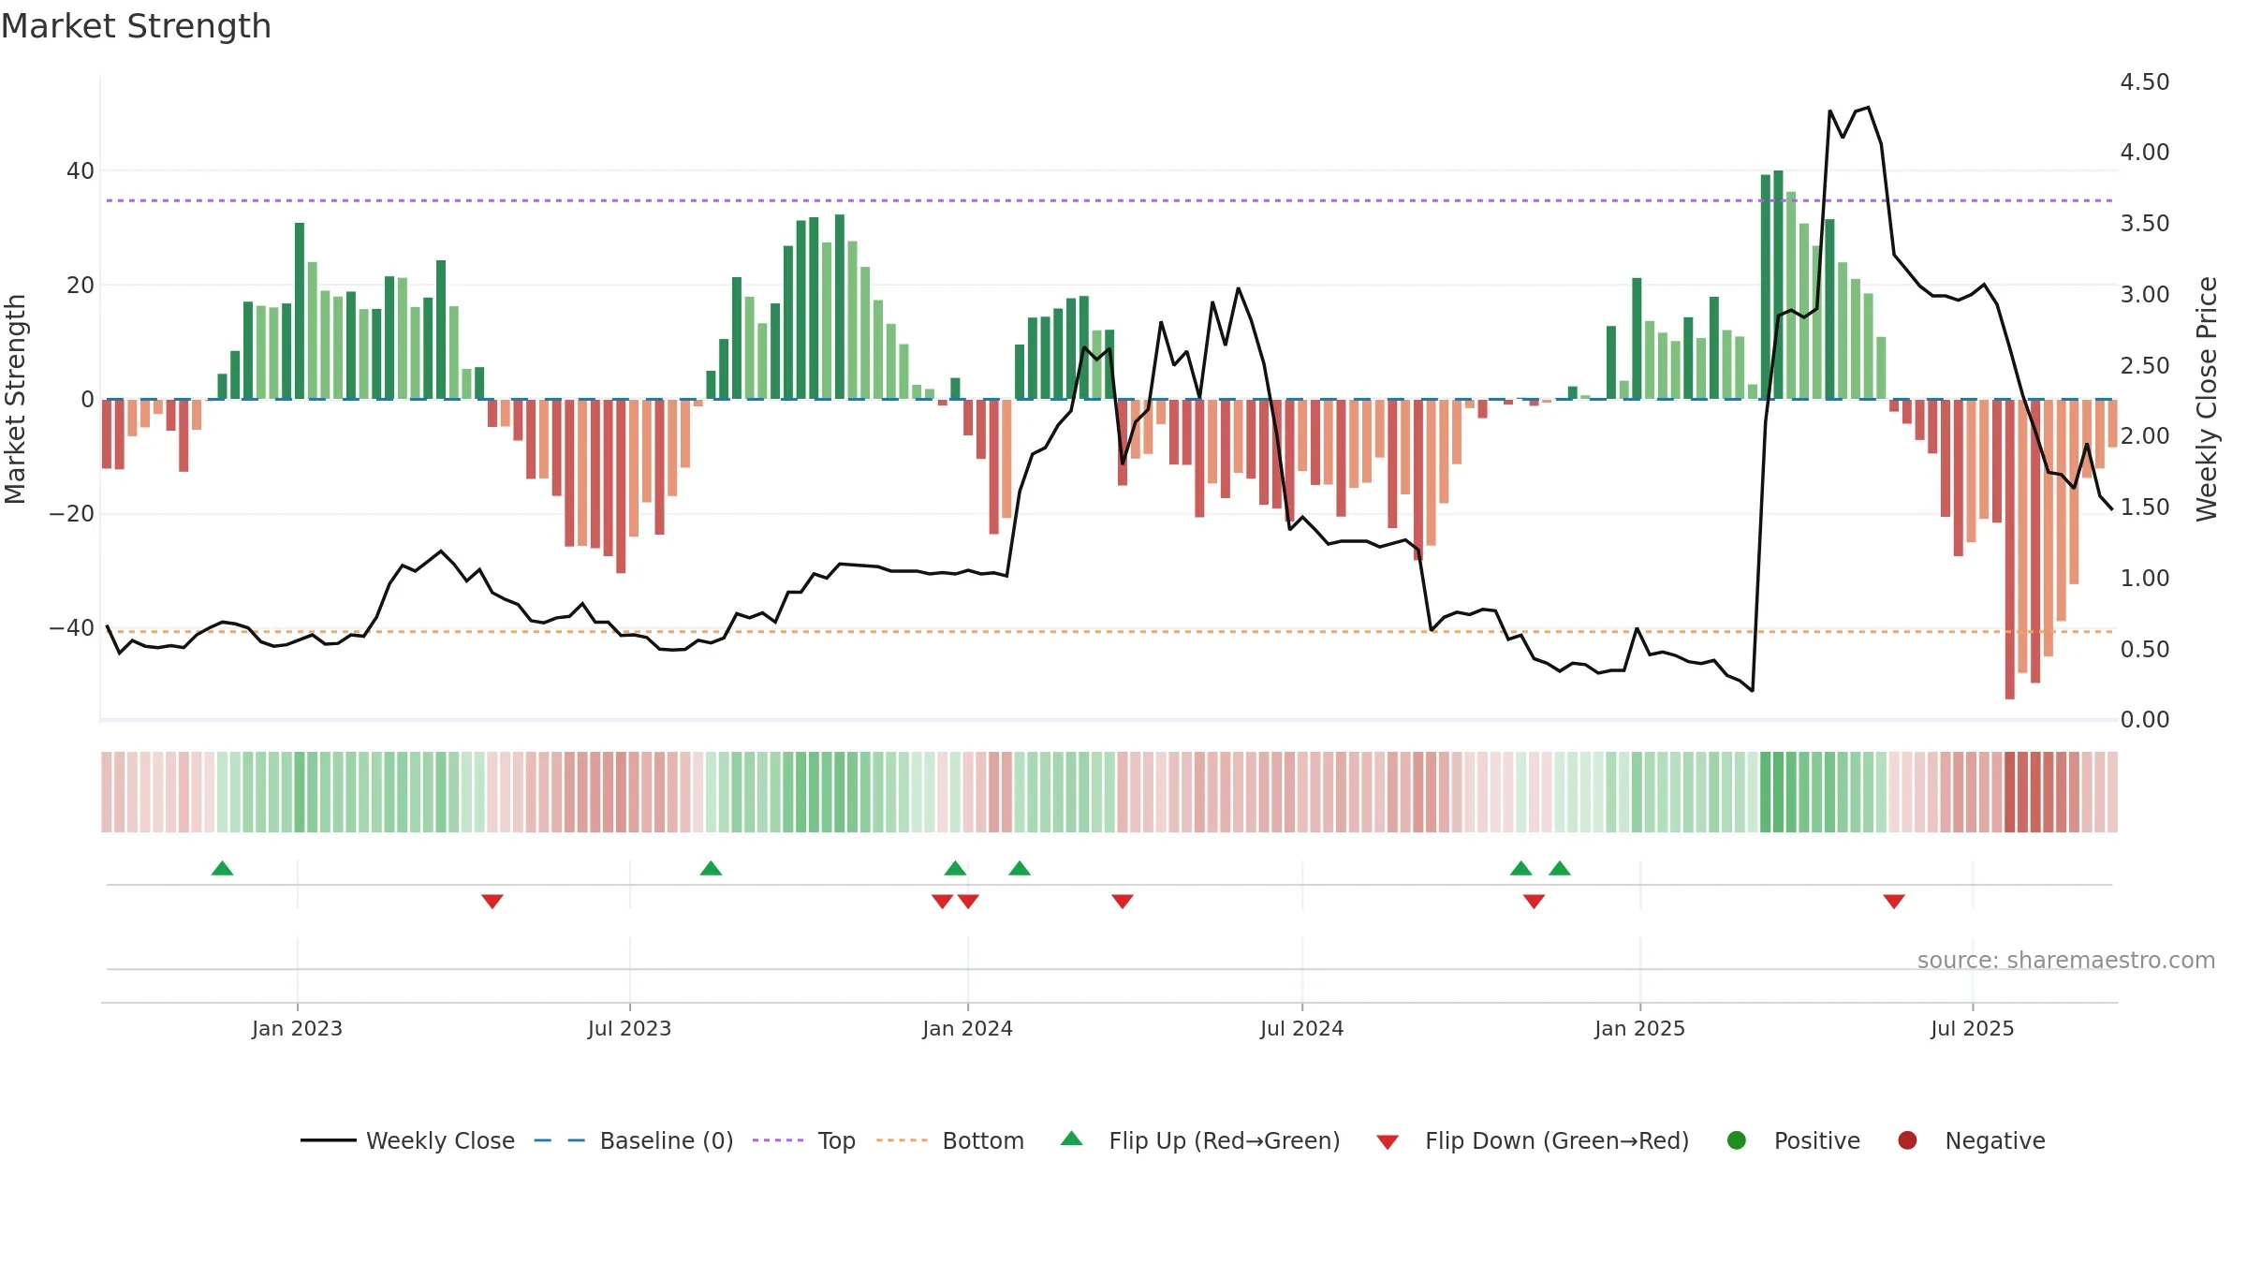This screenshot has height=1264, width=2247.
Task: Click the 20 tick on left axis
Action: (81, 286)
